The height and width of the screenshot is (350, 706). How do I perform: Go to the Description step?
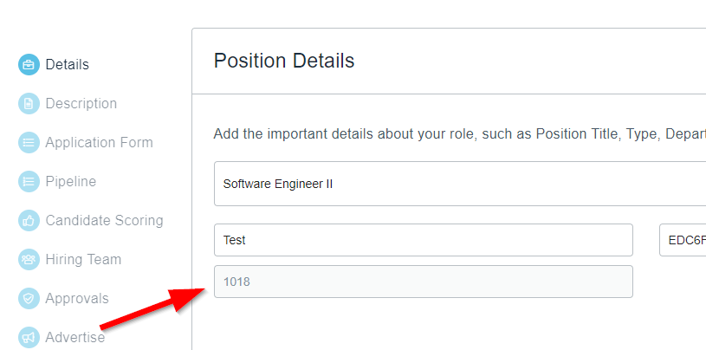[x=81, y=104]
